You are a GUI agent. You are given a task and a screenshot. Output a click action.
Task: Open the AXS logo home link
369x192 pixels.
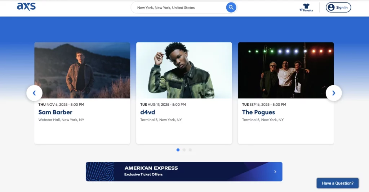26,6
